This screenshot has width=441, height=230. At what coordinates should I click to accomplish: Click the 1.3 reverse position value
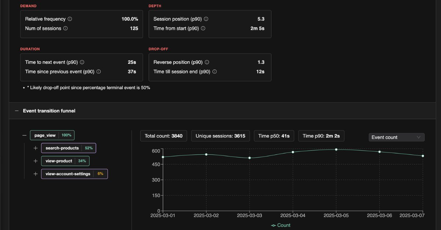[x=261, y=62]
